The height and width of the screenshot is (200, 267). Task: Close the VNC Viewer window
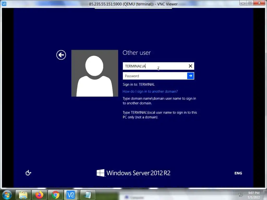pos(259,3)
